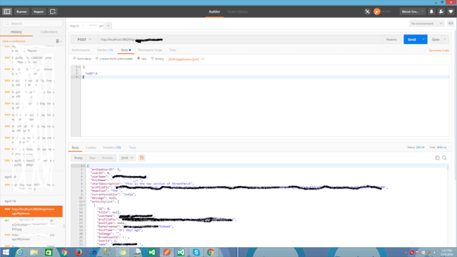
Task: Launch Internet Explorer from the taskbar
Action: 20,252
